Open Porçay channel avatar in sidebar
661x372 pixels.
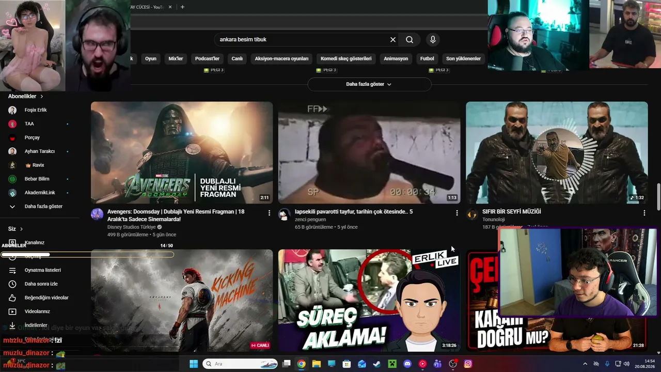click(x=12, y=137)
